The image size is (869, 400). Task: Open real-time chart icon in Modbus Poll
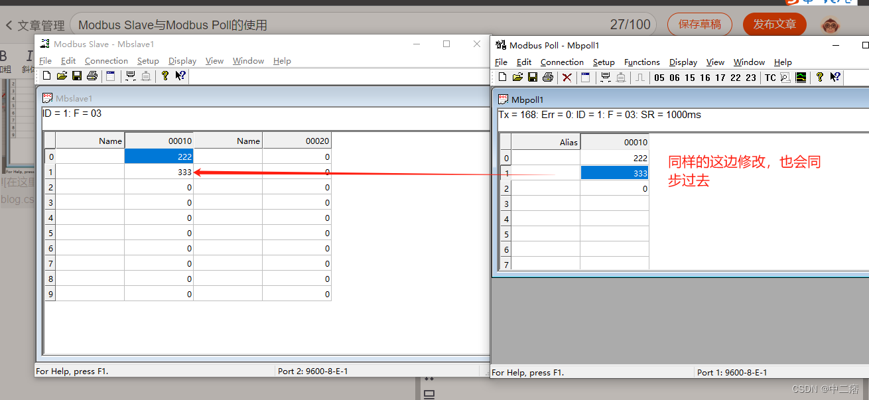(x=801, y=78)
